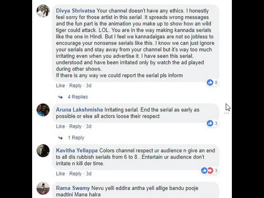Reply to Divya Shrivatsa's comment
The width and height of the screenshot is (264, 198).
75,85
